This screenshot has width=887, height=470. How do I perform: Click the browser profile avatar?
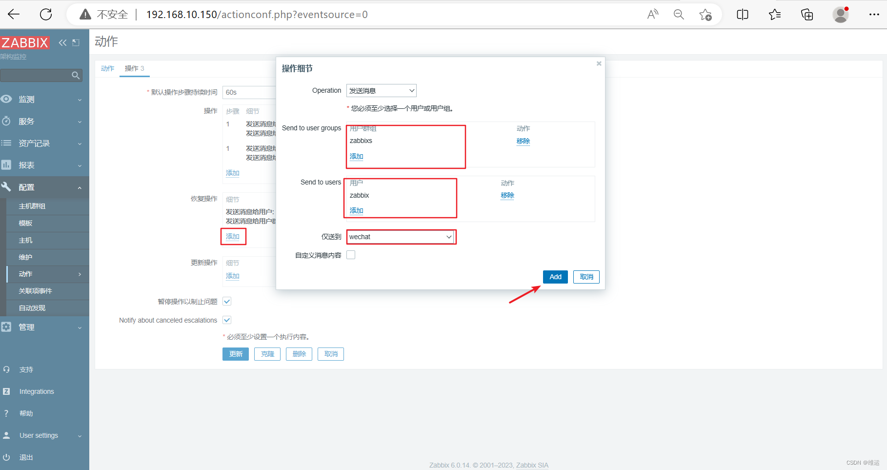click(x=841, y=15)
